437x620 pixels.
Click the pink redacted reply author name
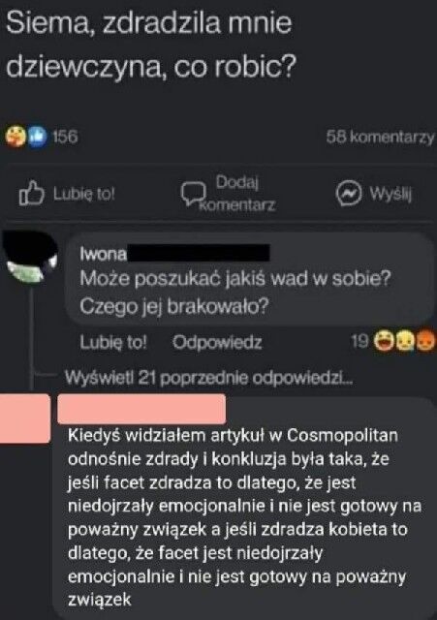pyautogui.click(x=141, y=409)
